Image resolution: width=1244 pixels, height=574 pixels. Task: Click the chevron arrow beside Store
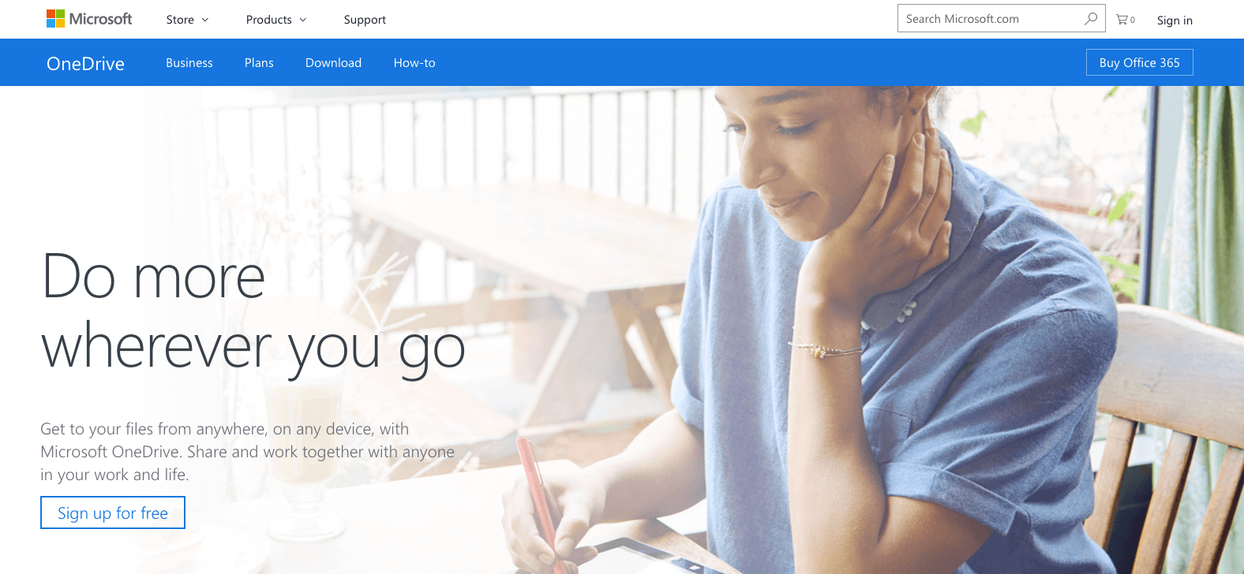click(205, 20)
